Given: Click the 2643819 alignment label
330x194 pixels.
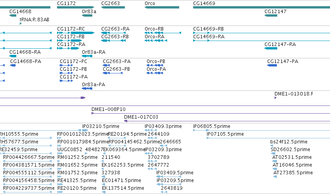Looking at the screenshot, I should tap(172, 188).
